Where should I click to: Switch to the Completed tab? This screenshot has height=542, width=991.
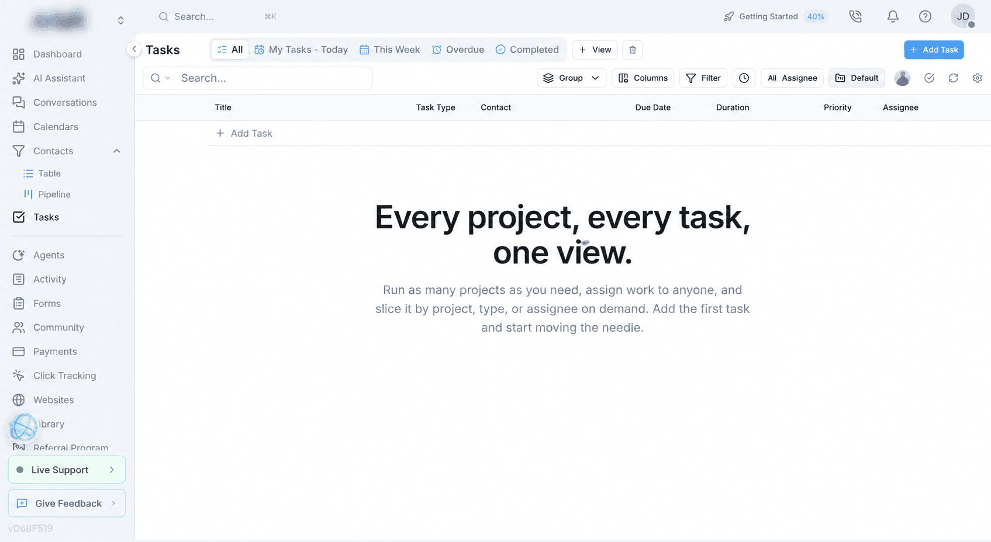coord(527,50)
